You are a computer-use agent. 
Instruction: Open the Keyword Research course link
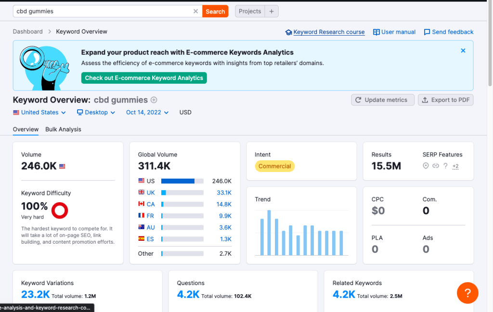point(329,32)
